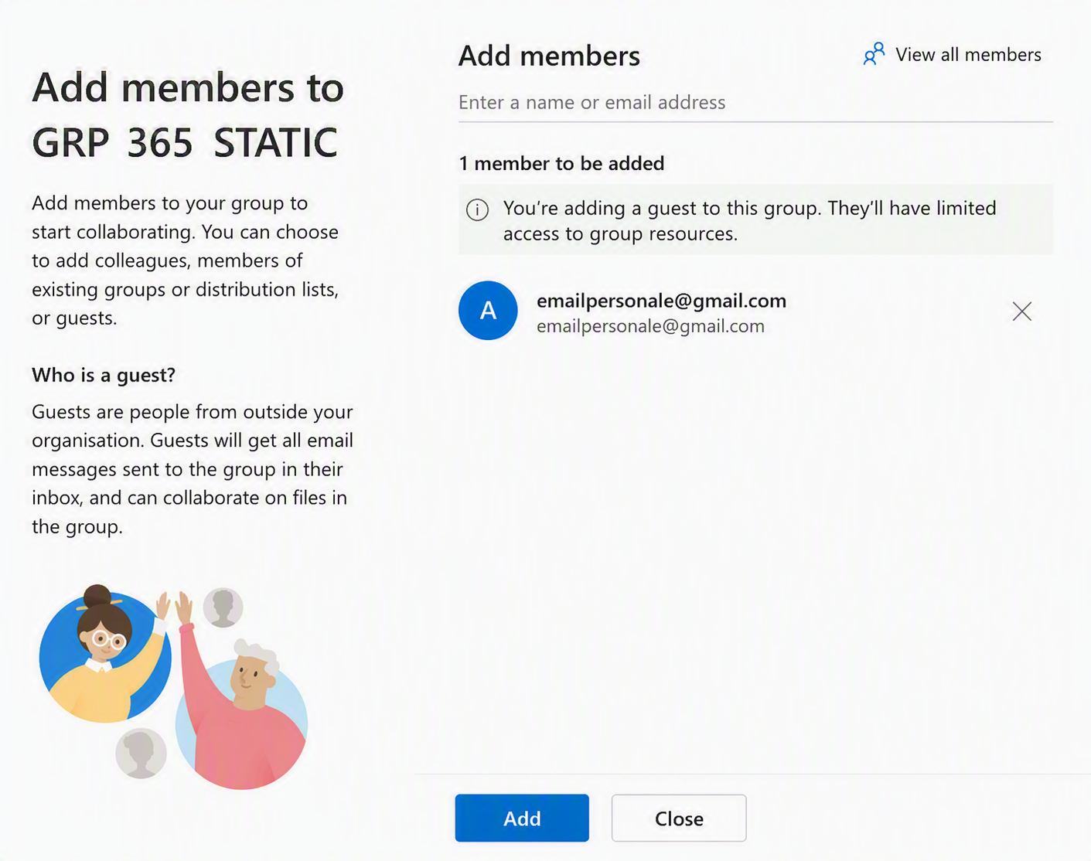Click the Add button
The height and width of the screenshot is (861, 1091).
pos(522,818)
